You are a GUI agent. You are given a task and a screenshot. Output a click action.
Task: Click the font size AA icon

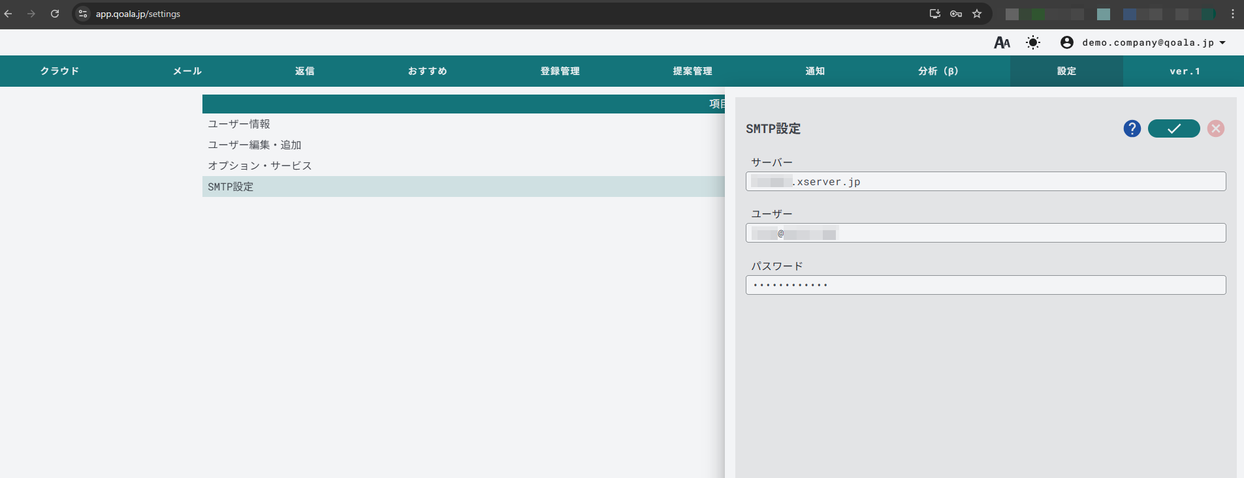click(1002, 43)
